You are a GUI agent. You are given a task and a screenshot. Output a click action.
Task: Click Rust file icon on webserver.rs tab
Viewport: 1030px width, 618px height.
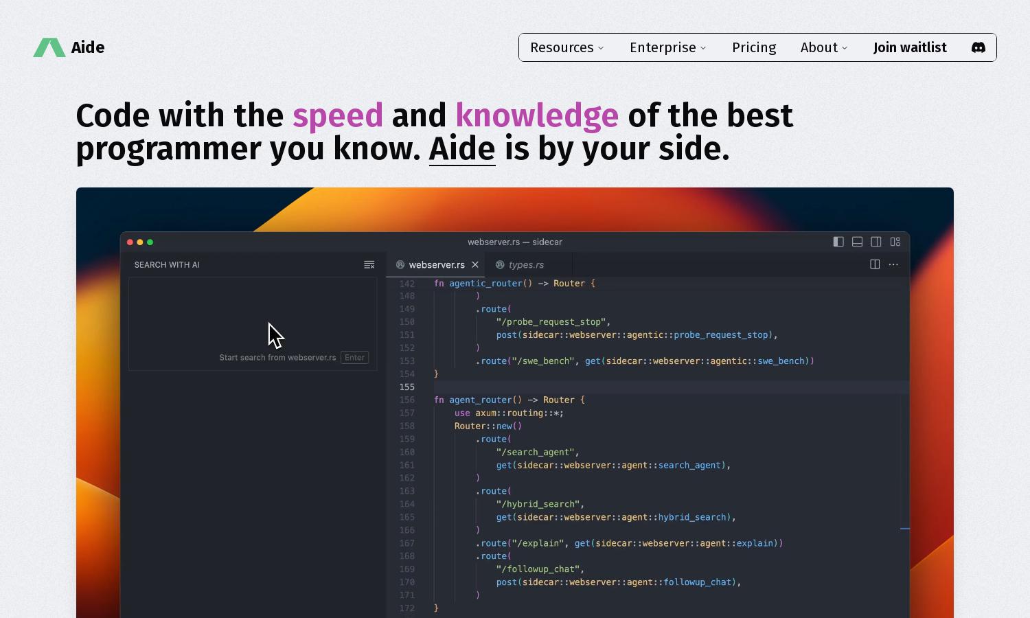click(400, 264)
